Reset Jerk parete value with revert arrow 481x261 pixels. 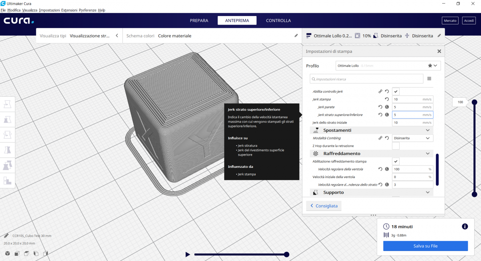380,107
